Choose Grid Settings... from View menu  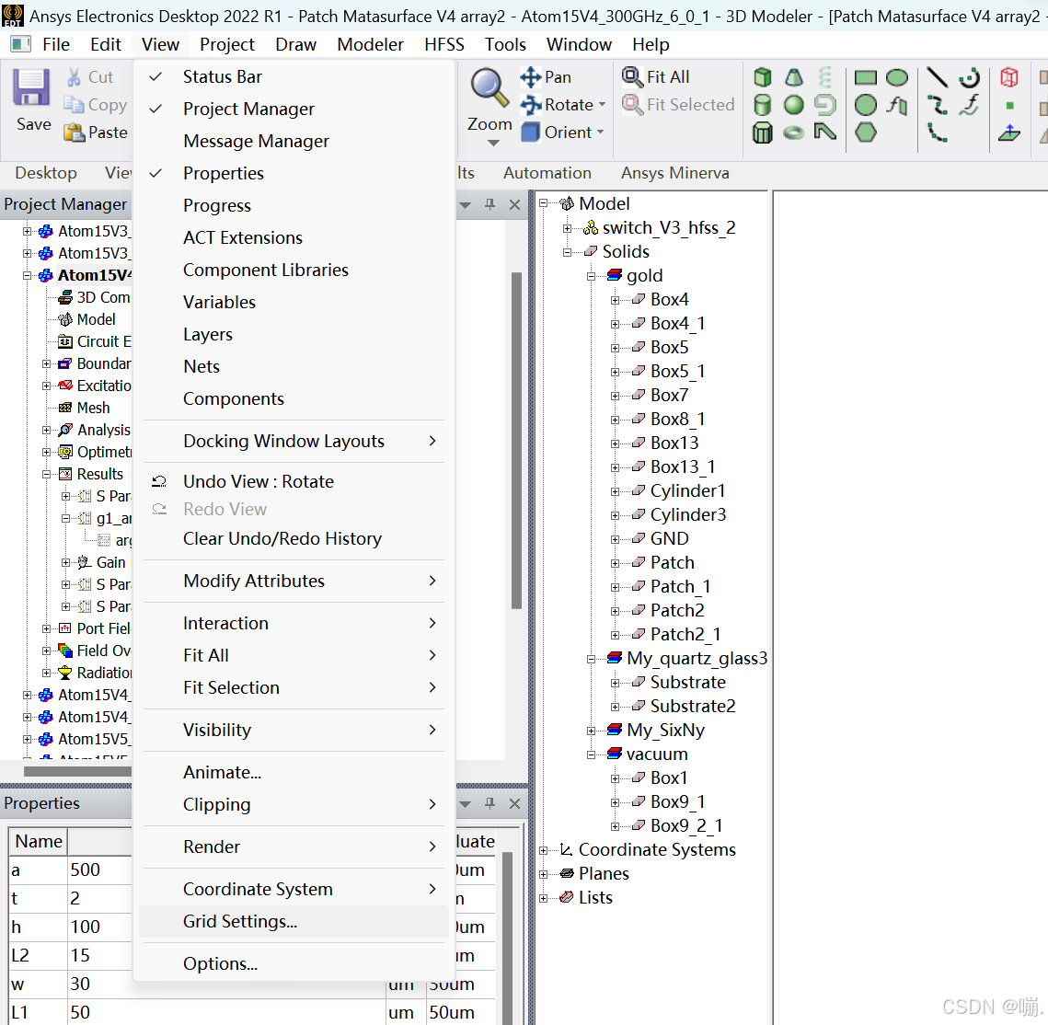294,921
